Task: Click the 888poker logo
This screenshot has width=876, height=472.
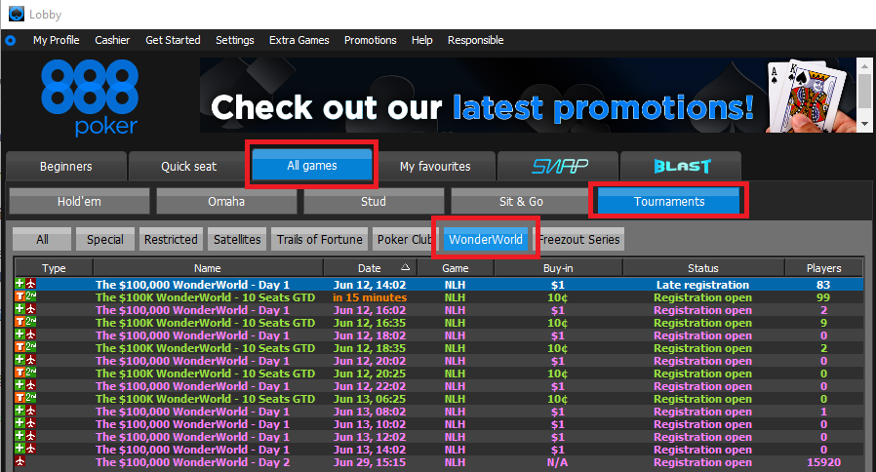Action: click(90, 98)
